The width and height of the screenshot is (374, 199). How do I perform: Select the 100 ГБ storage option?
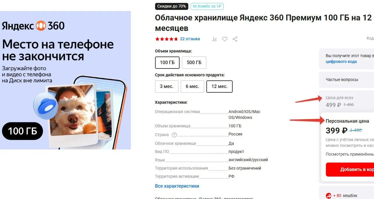168,62
